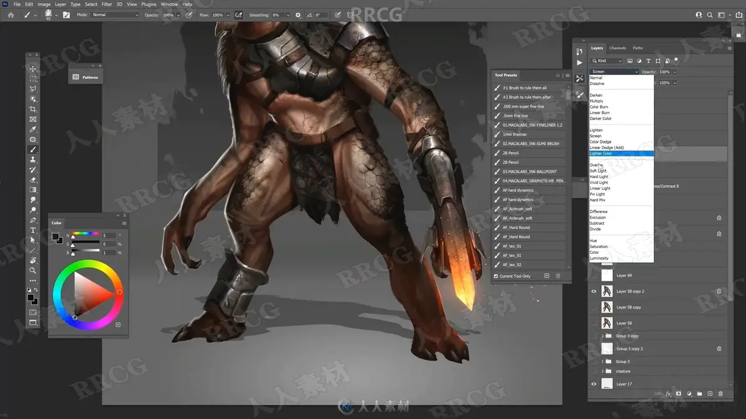Collapse the Screen blend mode dropdown
This screenshot has width=746, height=419.
pos(614,71)
